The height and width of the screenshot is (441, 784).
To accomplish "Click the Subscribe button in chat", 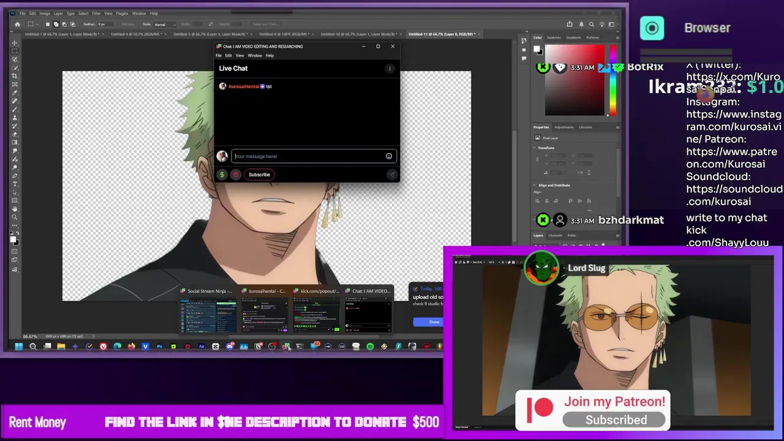I will tap(259, 175).
